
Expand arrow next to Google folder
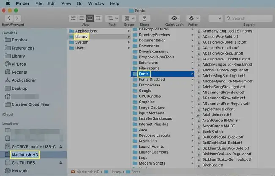point(192,91)
